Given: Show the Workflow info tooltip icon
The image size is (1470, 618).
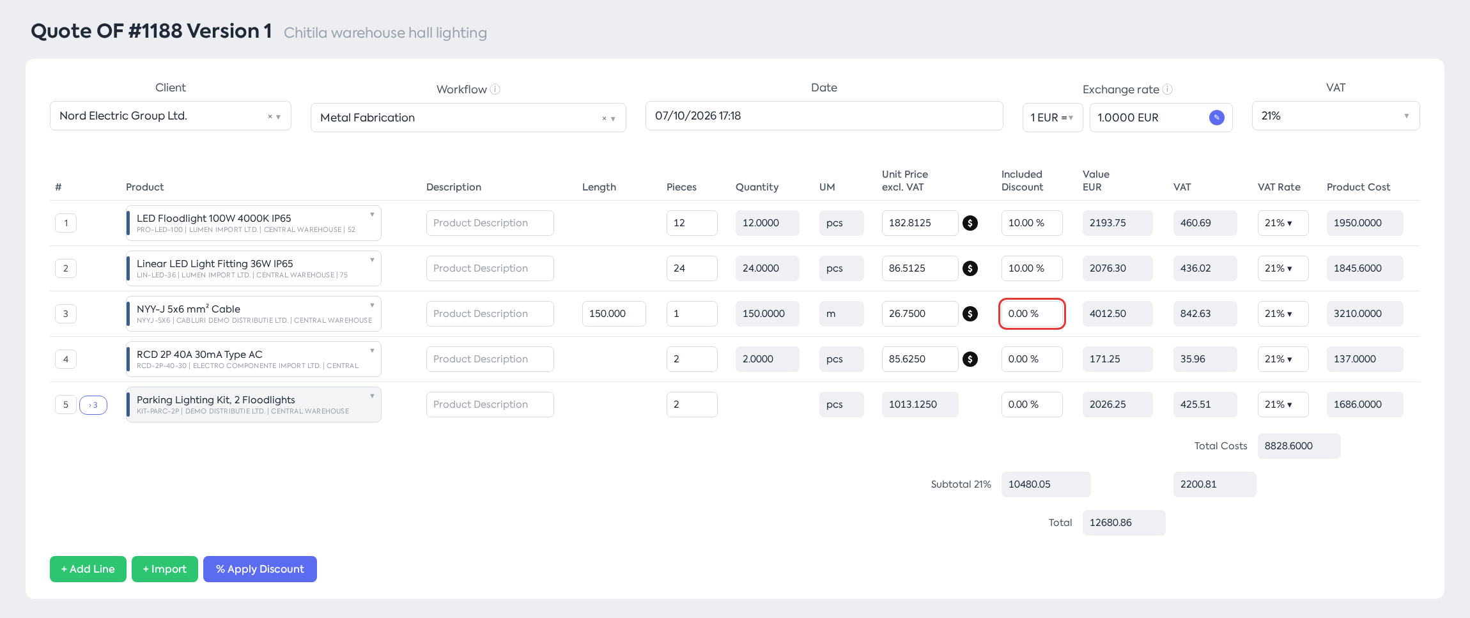Looking at the screenshot, I should pos(495,89).
